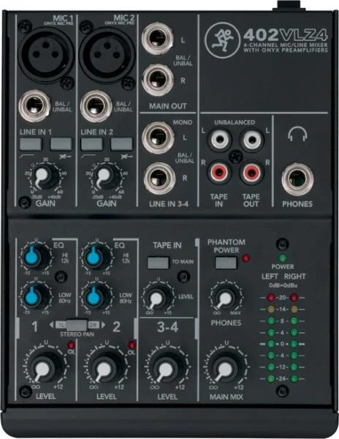Viewport: 339px width, 439px height.
Task: Click the MIC 2 XLR input connector
Action: click(107, 55)
